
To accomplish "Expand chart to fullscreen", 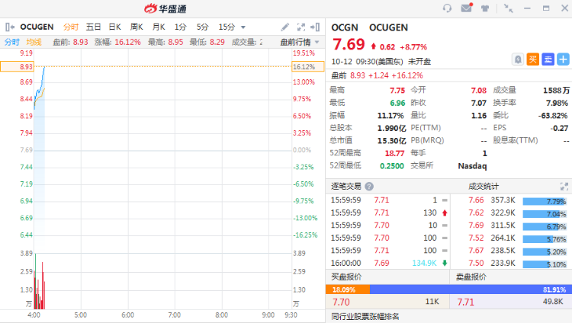I will (301, 27).
